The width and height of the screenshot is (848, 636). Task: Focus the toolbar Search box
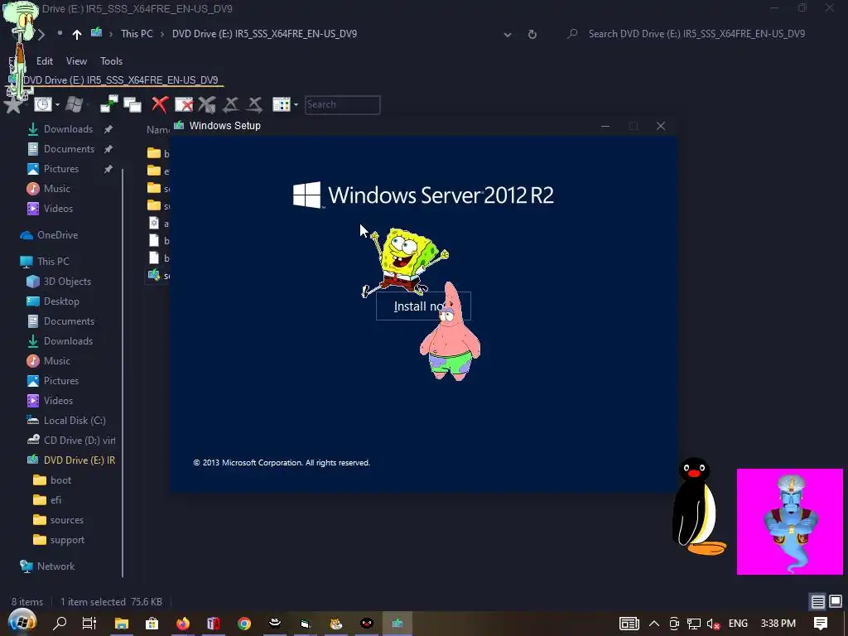(342, 104)
